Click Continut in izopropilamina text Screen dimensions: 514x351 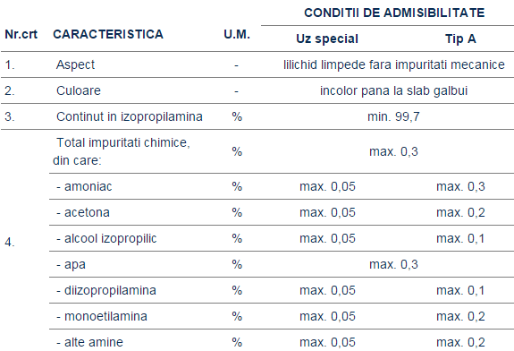click(129, 116)
